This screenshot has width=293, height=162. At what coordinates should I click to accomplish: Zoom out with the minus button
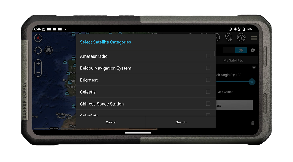click(x=38, y=72)
